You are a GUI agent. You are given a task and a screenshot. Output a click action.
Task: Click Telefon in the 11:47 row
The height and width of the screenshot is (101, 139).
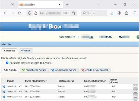pyautogui.click(x=61, y=86)
